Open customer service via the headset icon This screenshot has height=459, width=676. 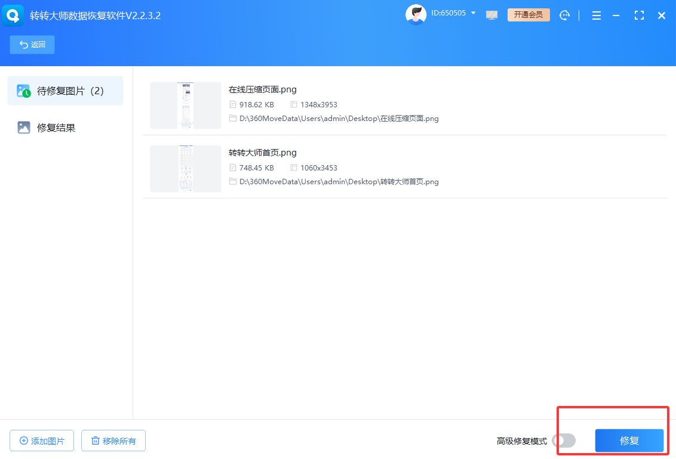click(x=564, y=15)
